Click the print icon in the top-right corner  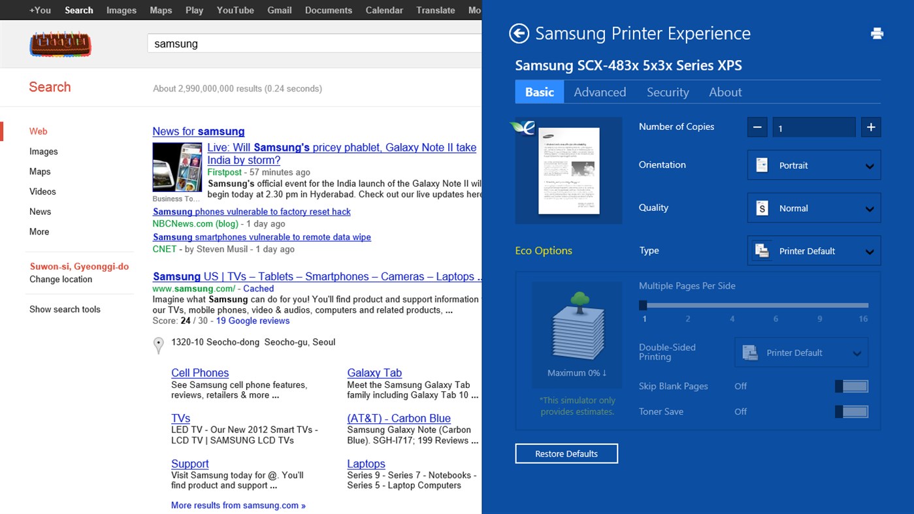click(x=877, y=33)
